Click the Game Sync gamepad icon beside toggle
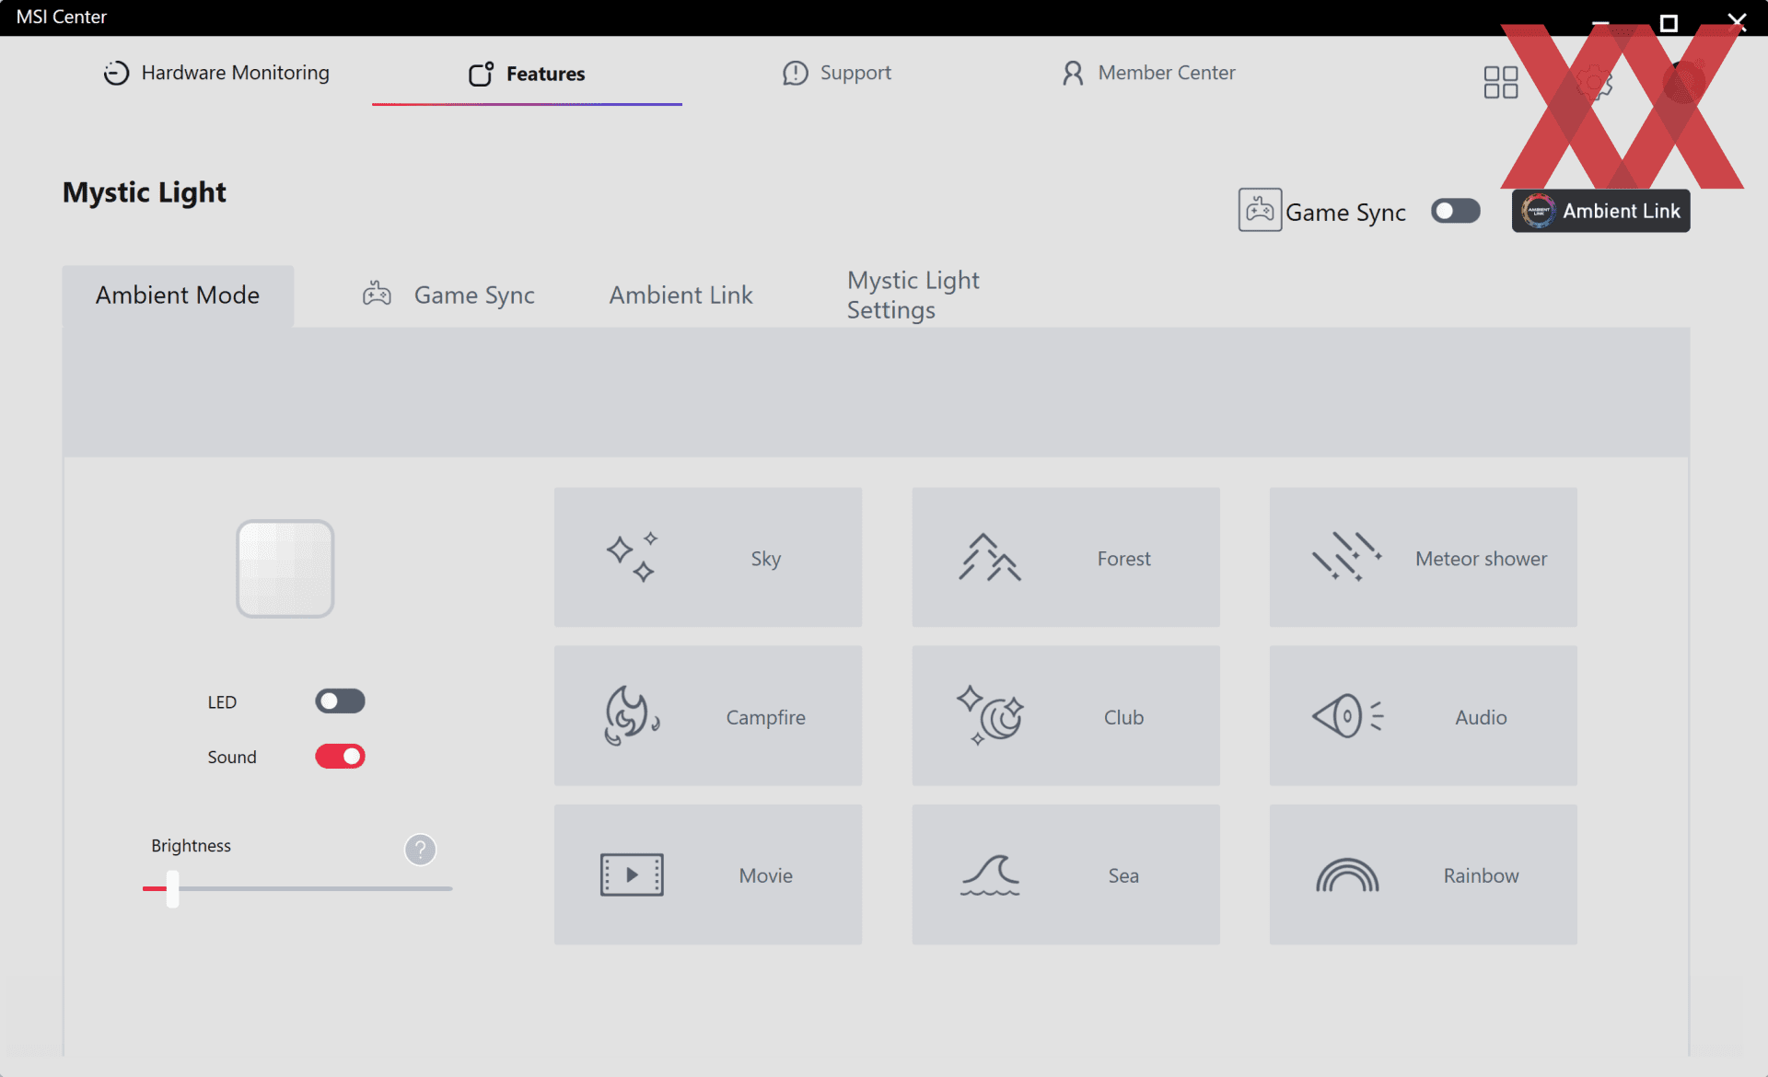 (1260, 210)
